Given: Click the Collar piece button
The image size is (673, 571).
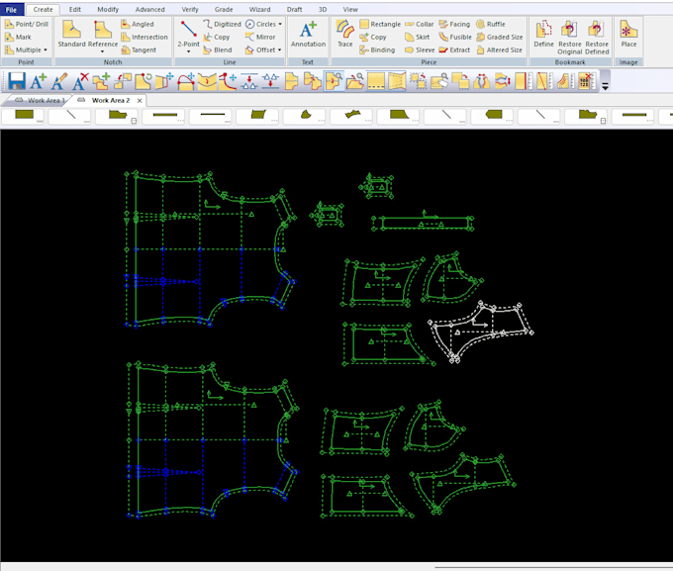Looking at the screenshot, I should pos(420,24).
